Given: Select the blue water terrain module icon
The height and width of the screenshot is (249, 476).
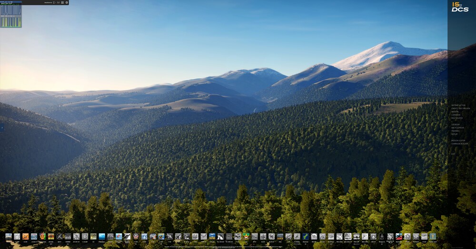Looking at the screenshot, I should pyautogui.click(x=102, y=236).
